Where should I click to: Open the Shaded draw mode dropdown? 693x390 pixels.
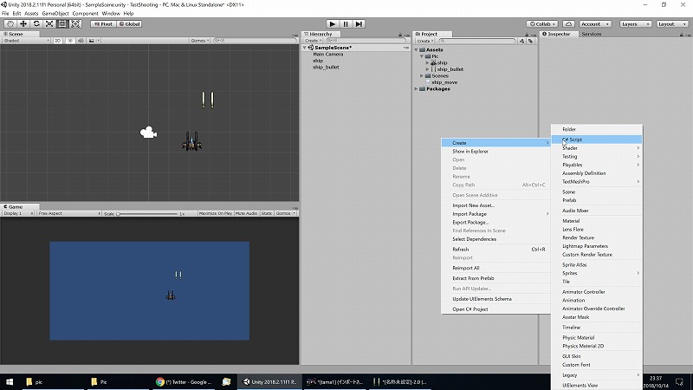click(x=26, y=40)
